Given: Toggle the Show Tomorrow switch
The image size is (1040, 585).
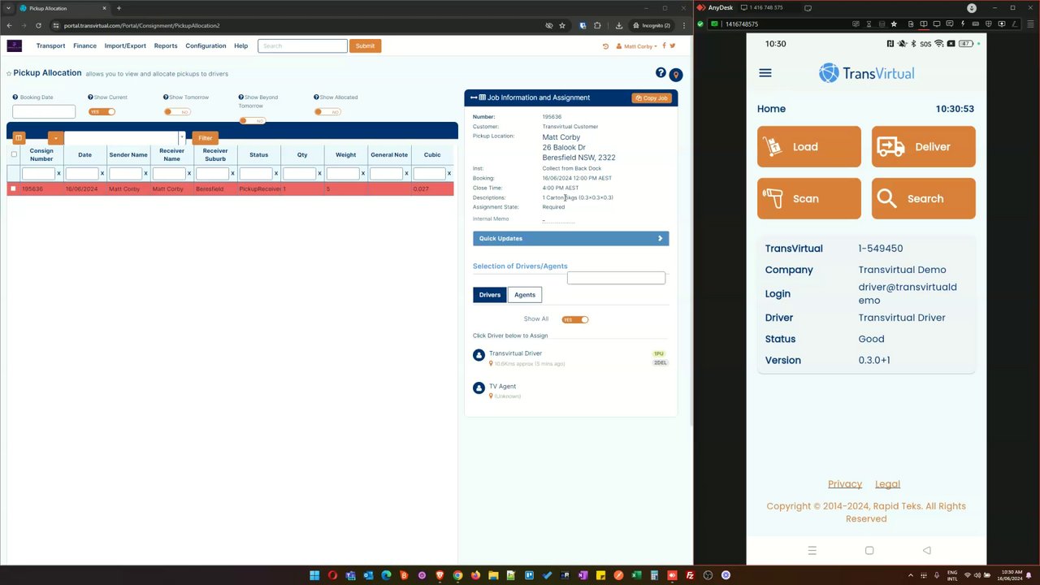Looking at the screenshot, I should 178,111.
